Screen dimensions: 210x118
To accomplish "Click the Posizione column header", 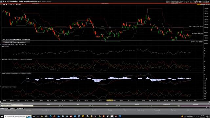I will pyautogui.click(x=195, y=104).
